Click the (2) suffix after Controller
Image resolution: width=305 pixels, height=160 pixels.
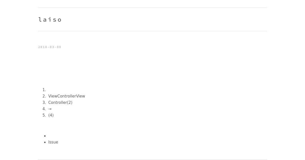pos(70,103)
